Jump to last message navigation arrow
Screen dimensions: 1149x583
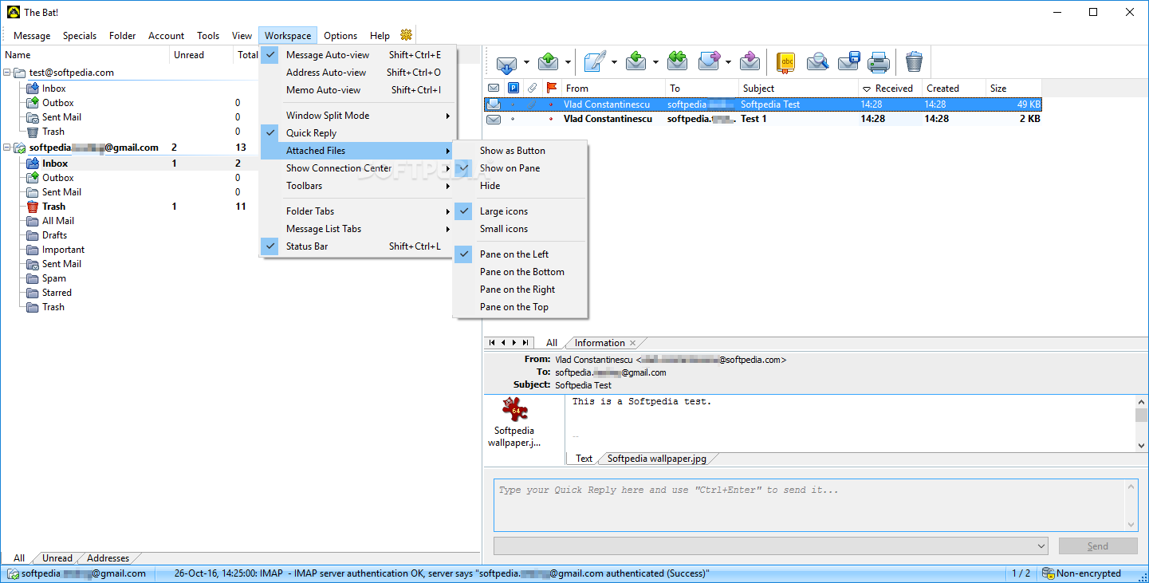(525, 343)
